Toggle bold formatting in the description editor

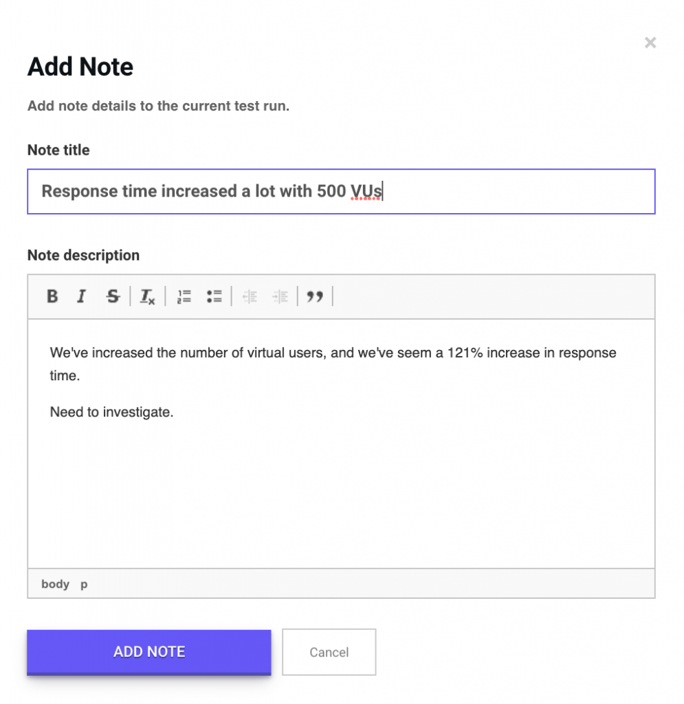(52, 296)
